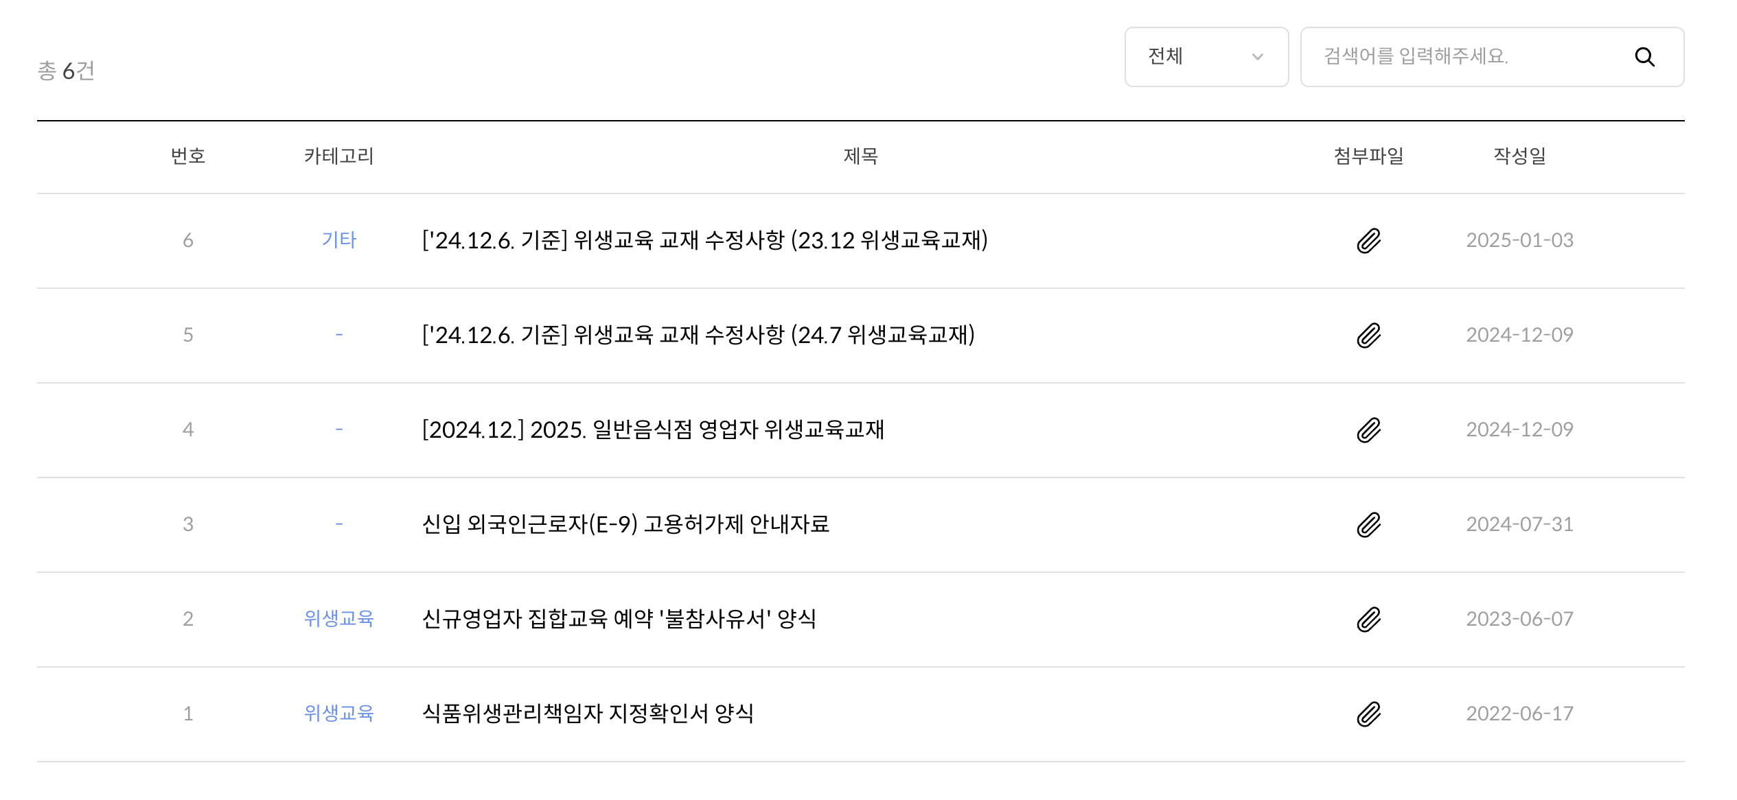Expand the filter dropdown next to the search box
Image resolution: width=1737 pixels, height=800 pixels.
(1206, 58)
